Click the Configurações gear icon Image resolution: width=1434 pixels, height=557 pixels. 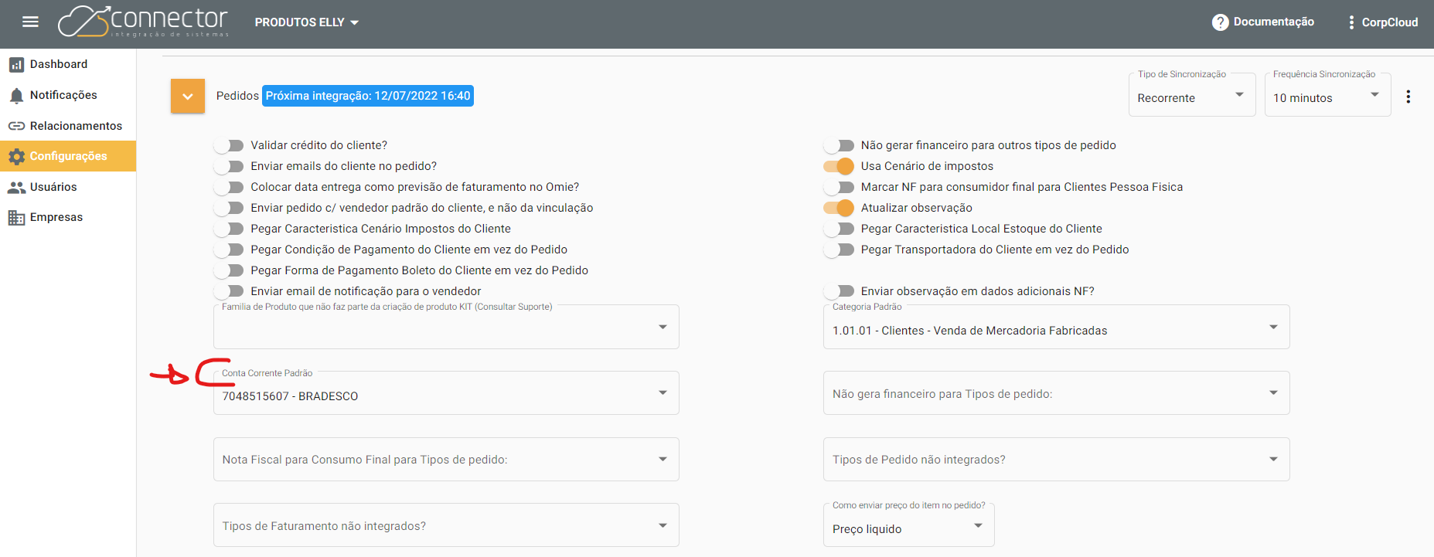[x=16, y=156]
